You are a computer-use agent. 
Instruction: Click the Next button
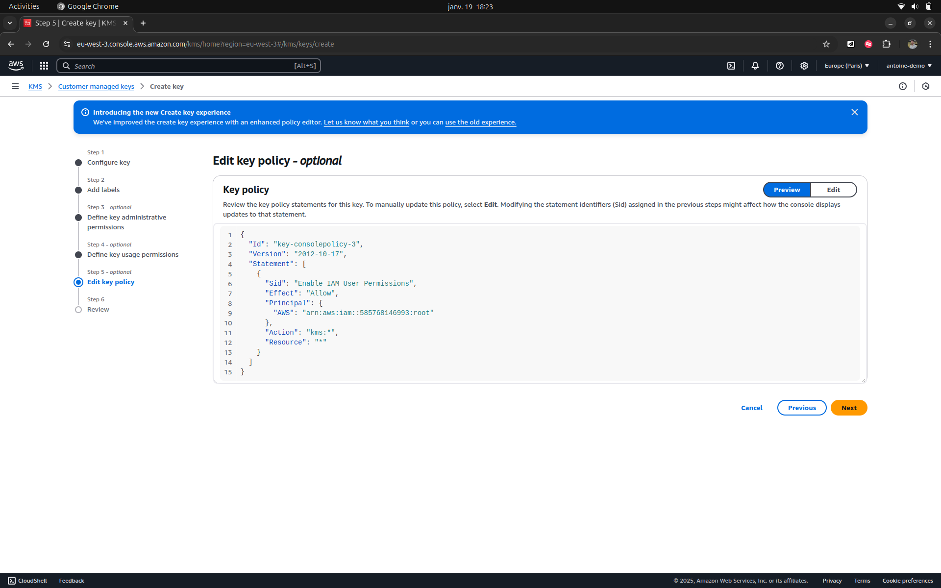(x=848, y=408)
